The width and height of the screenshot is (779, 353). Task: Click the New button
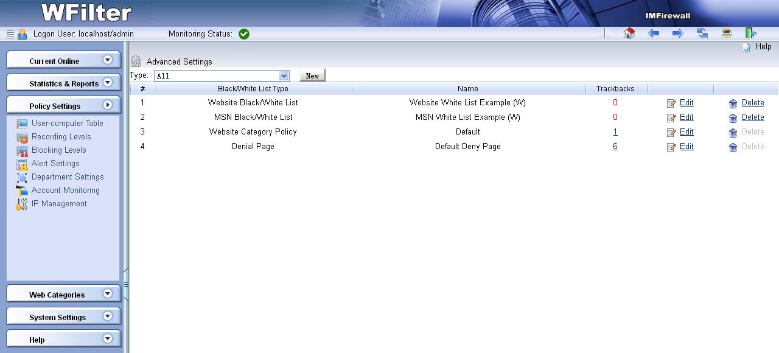(x=312, y=76)
